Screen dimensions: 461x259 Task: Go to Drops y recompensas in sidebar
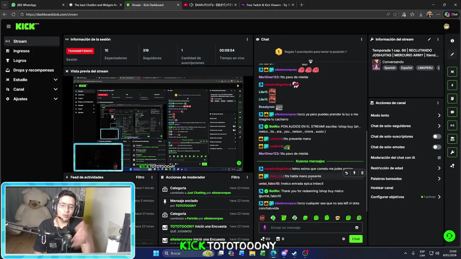pos(32,70)
